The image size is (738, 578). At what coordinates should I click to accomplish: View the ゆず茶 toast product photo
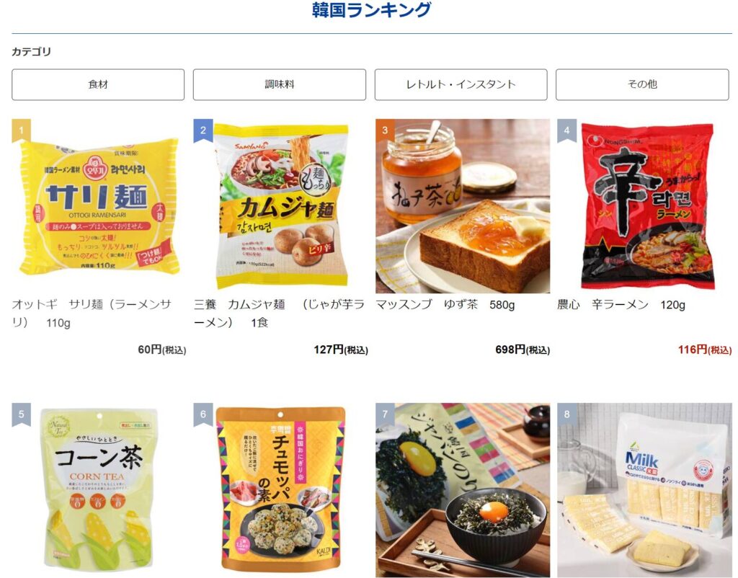pyautogui.click(x=463, y=206)
